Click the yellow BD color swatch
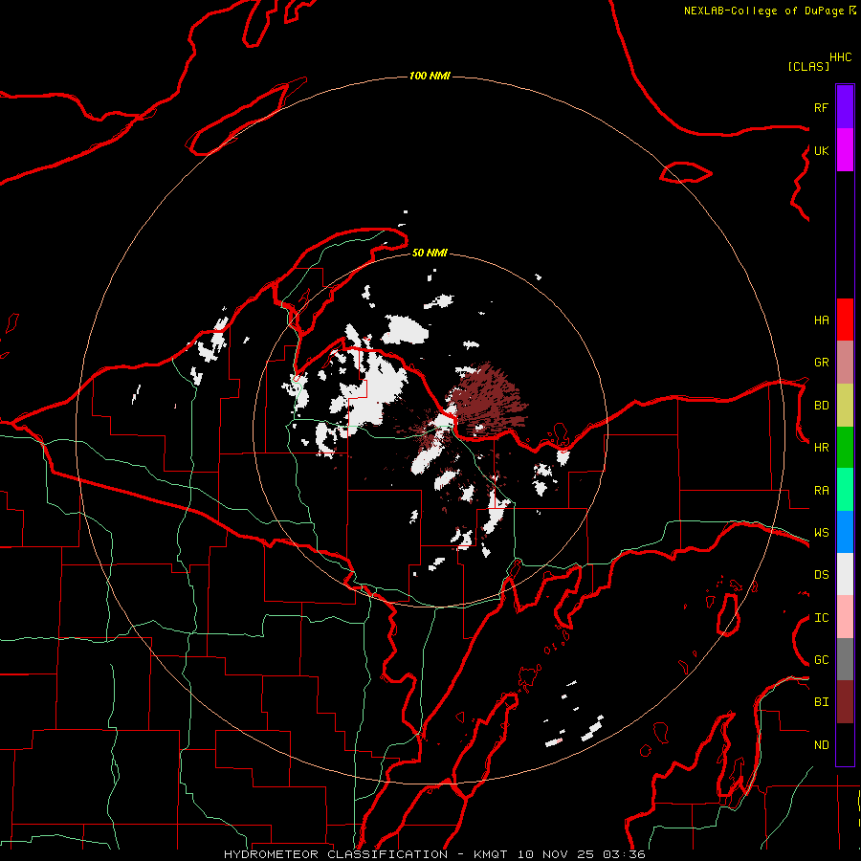 point(845,406)
